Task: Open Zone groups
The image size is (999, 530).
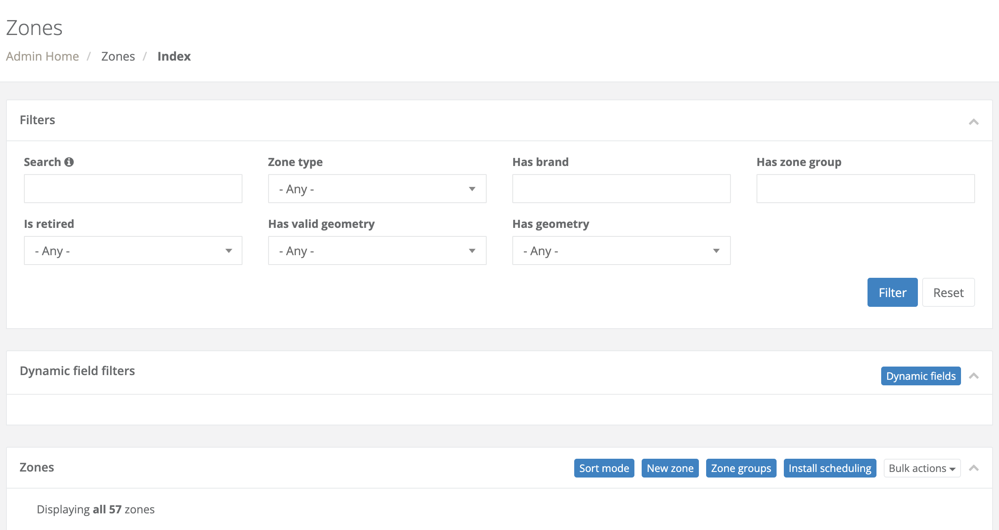Action: click(x=741, y=468)
